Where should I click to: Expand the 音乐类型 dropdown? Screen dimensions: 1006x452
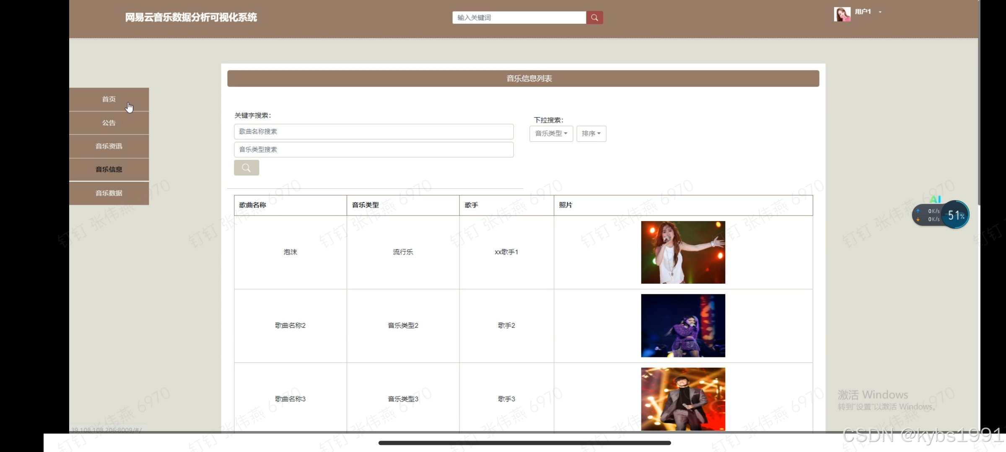(x=551, y=134)
